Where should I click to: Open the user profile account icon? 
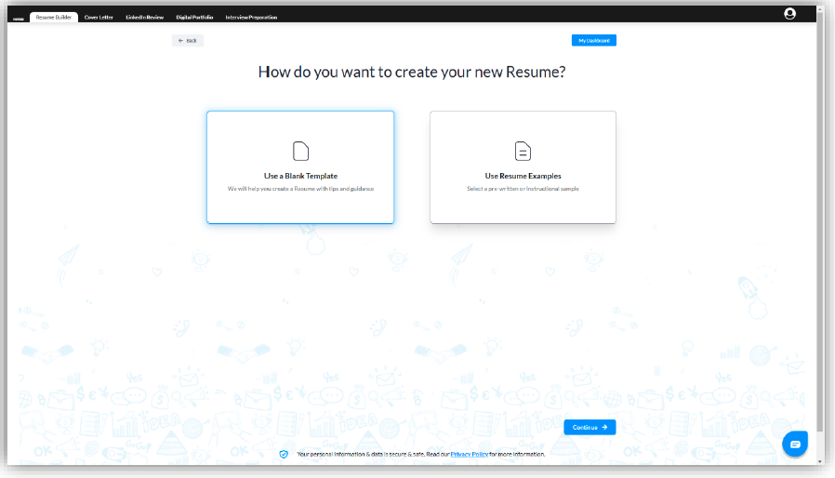[x=789, y=14]
